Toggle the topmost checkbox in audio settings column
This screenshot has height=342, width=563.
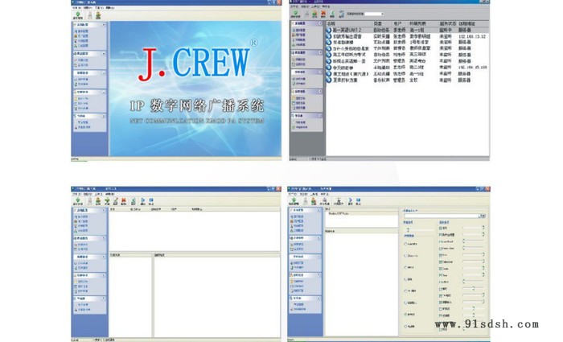pos(441,228)
